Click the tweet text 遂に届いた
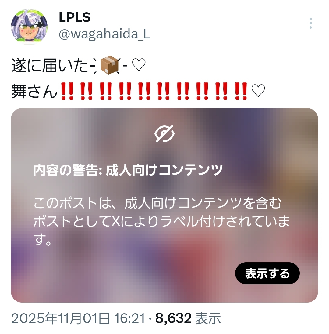 [x=50, y=66]
